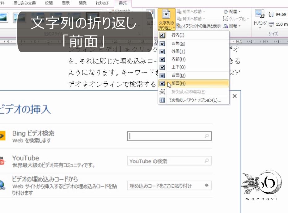Choose the 上下(O) wrap option
This screenshot has height=213, width=288.
click(x=194, y=67)
